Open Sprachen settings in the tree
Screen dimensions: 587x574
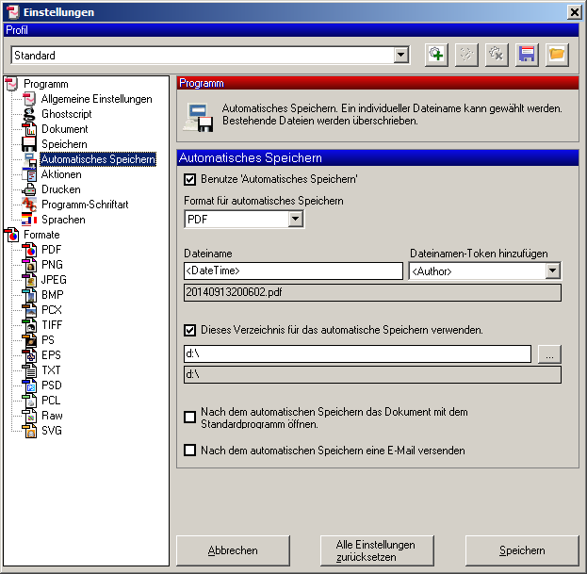pos(63,220)
